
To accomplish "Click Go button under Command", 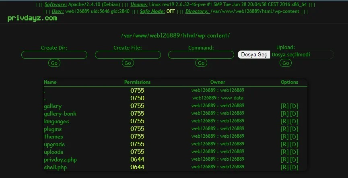I will click(x=201, y=63).
